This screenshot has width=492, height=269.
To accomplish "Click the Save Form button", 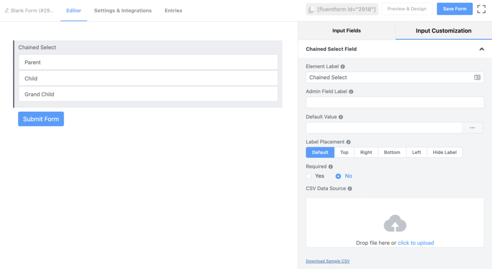I will 455,9.
